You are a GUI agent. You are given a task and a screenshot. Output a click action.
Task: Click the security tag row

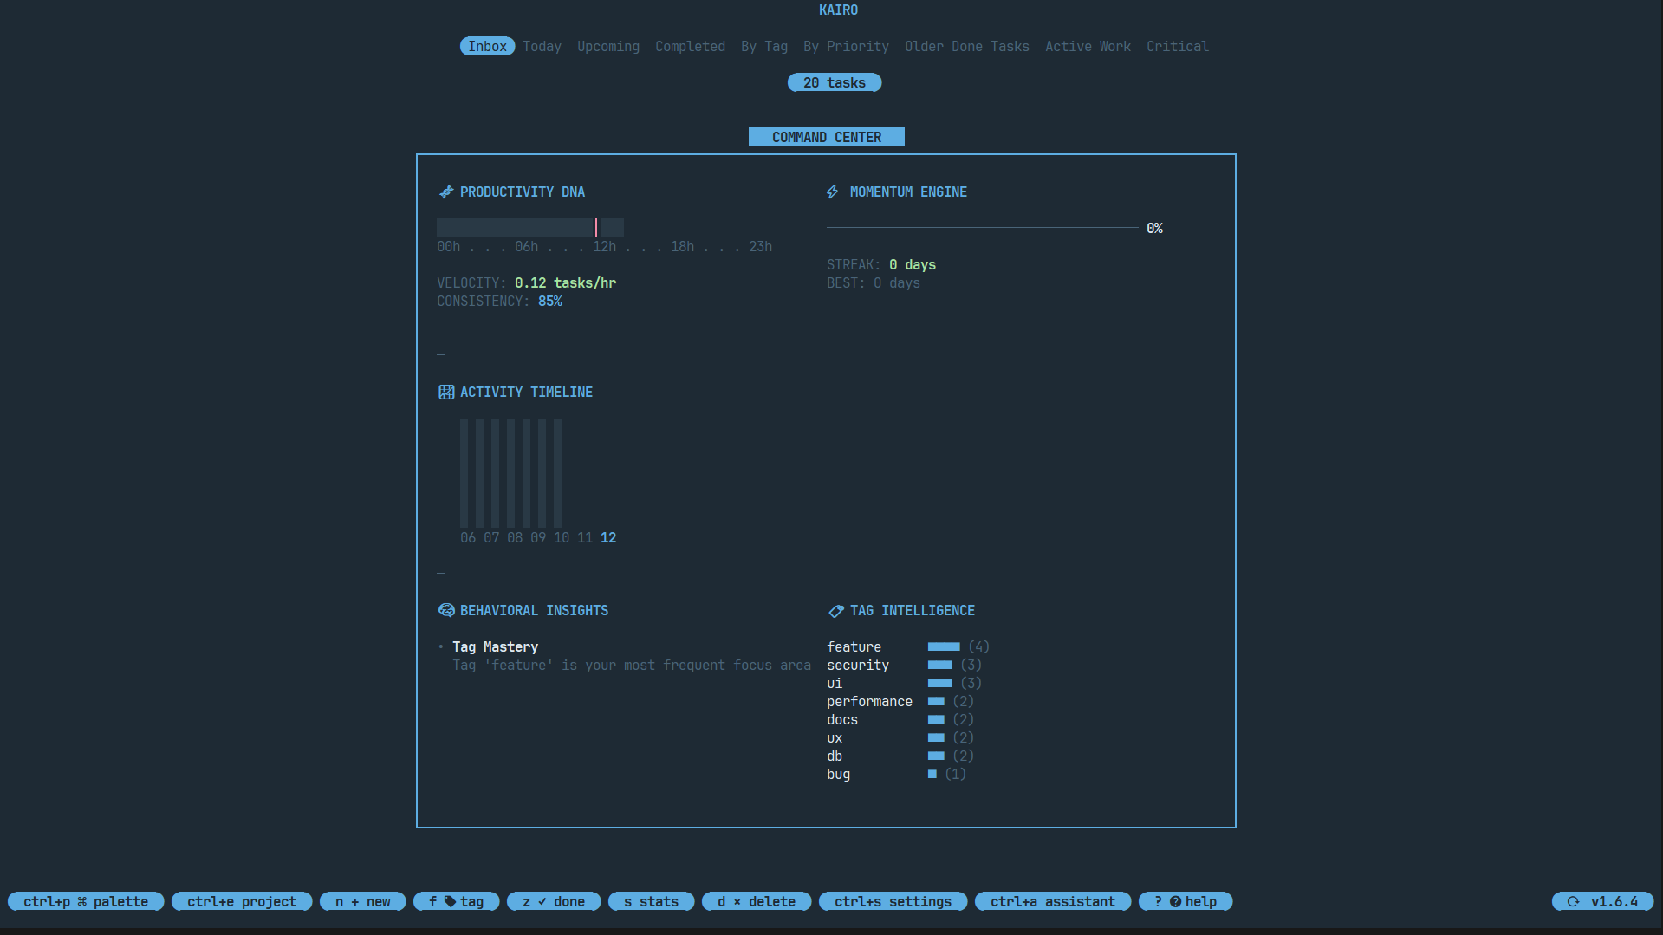(x=904, y=666)
